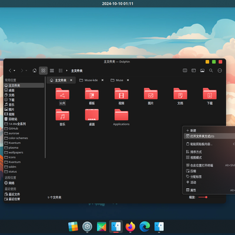Select the 模板 folder in the file view

[x=92, y=96]
